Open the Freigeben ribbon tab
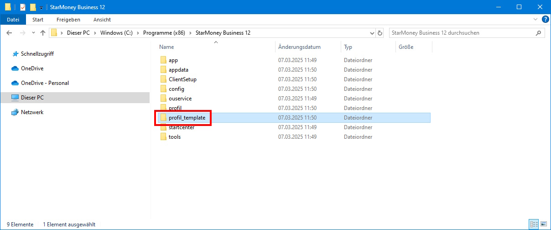 68,20
